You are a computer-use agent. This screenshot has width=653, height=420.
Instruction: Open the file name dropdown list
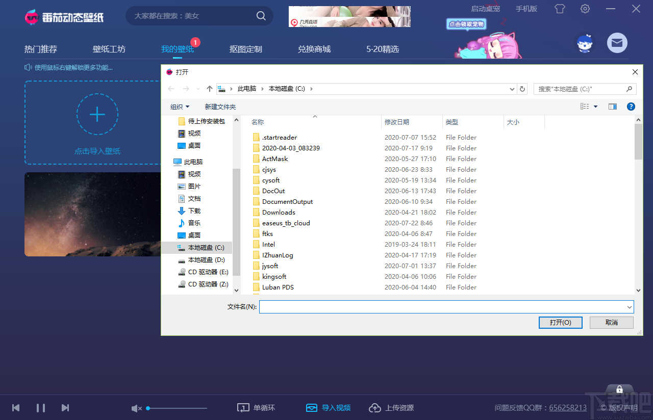click(629, 307)
